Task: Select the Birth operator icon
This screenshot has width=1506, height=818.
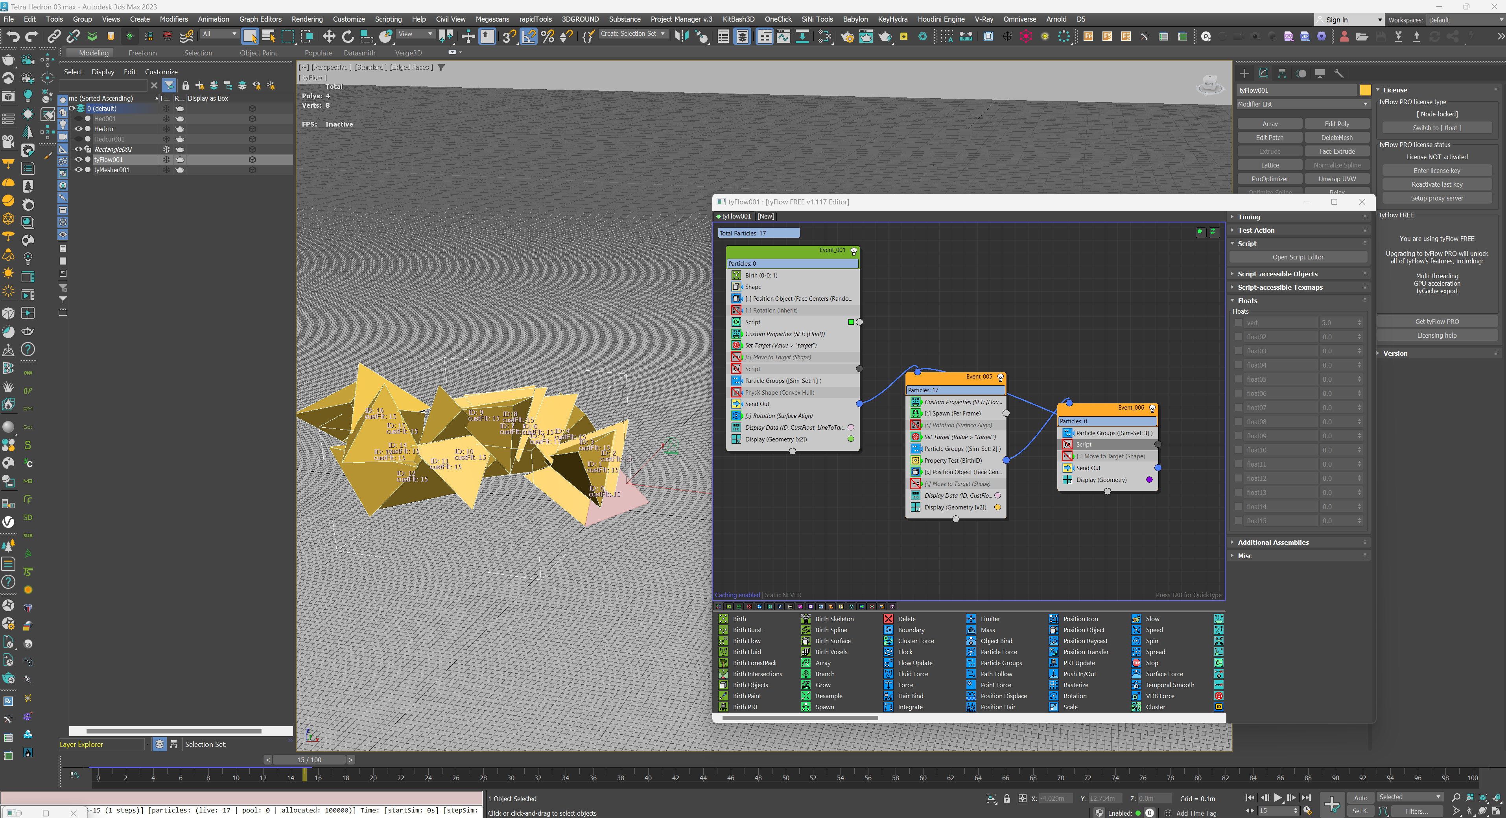Action: point(723,619)
